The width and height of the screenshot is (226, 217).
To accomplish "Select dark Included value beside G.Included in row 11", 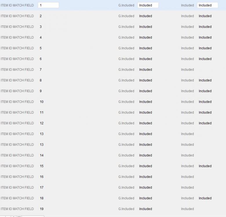I will 145,113.
